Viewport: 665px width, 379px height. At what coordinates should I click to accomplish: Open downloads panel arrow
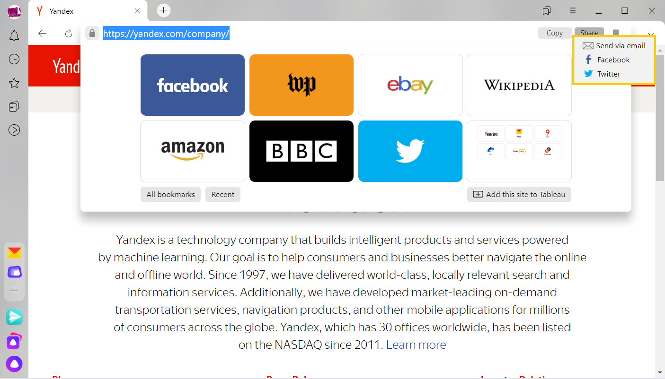652,32
